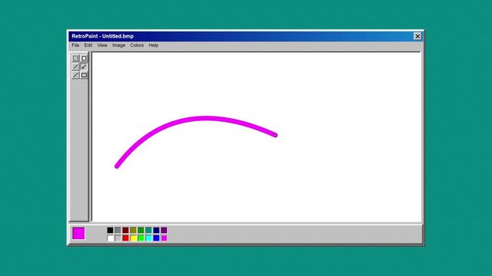Open the View menu
Screen dimensions: 492x276
(102, 45)
